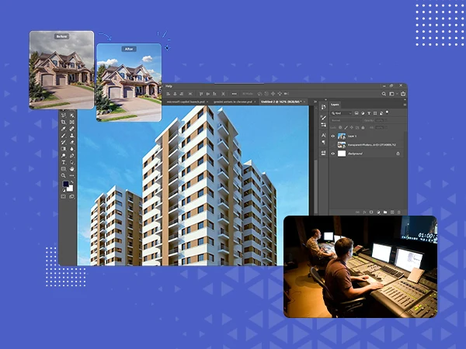
Task: Open the Character panel A icon
Action: click(323, 135)
